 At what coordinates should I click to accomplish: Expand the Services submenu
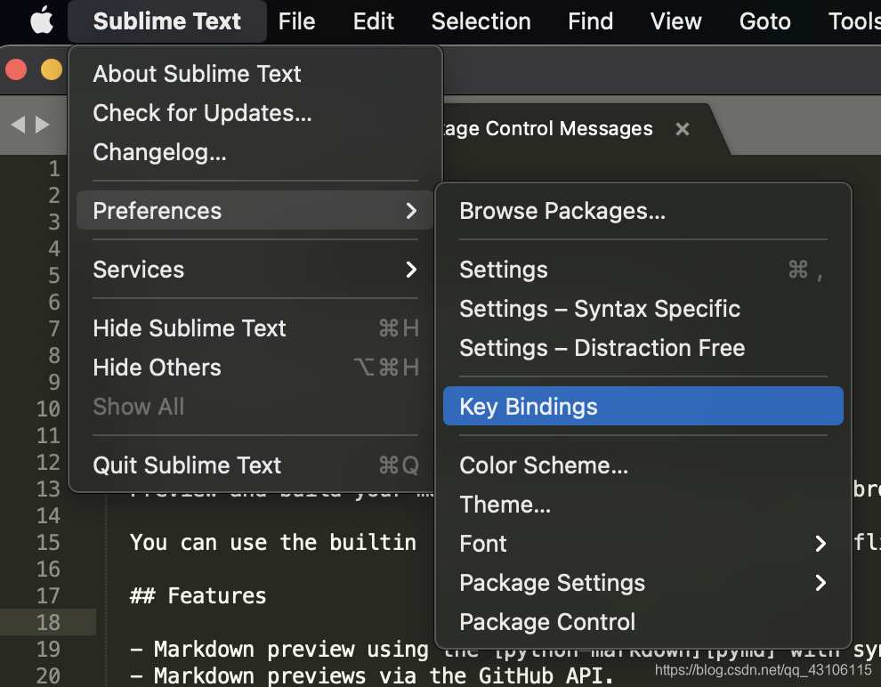coord(411,270)
